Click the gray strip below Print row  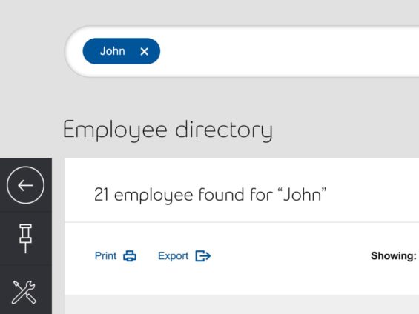[242, 304]
